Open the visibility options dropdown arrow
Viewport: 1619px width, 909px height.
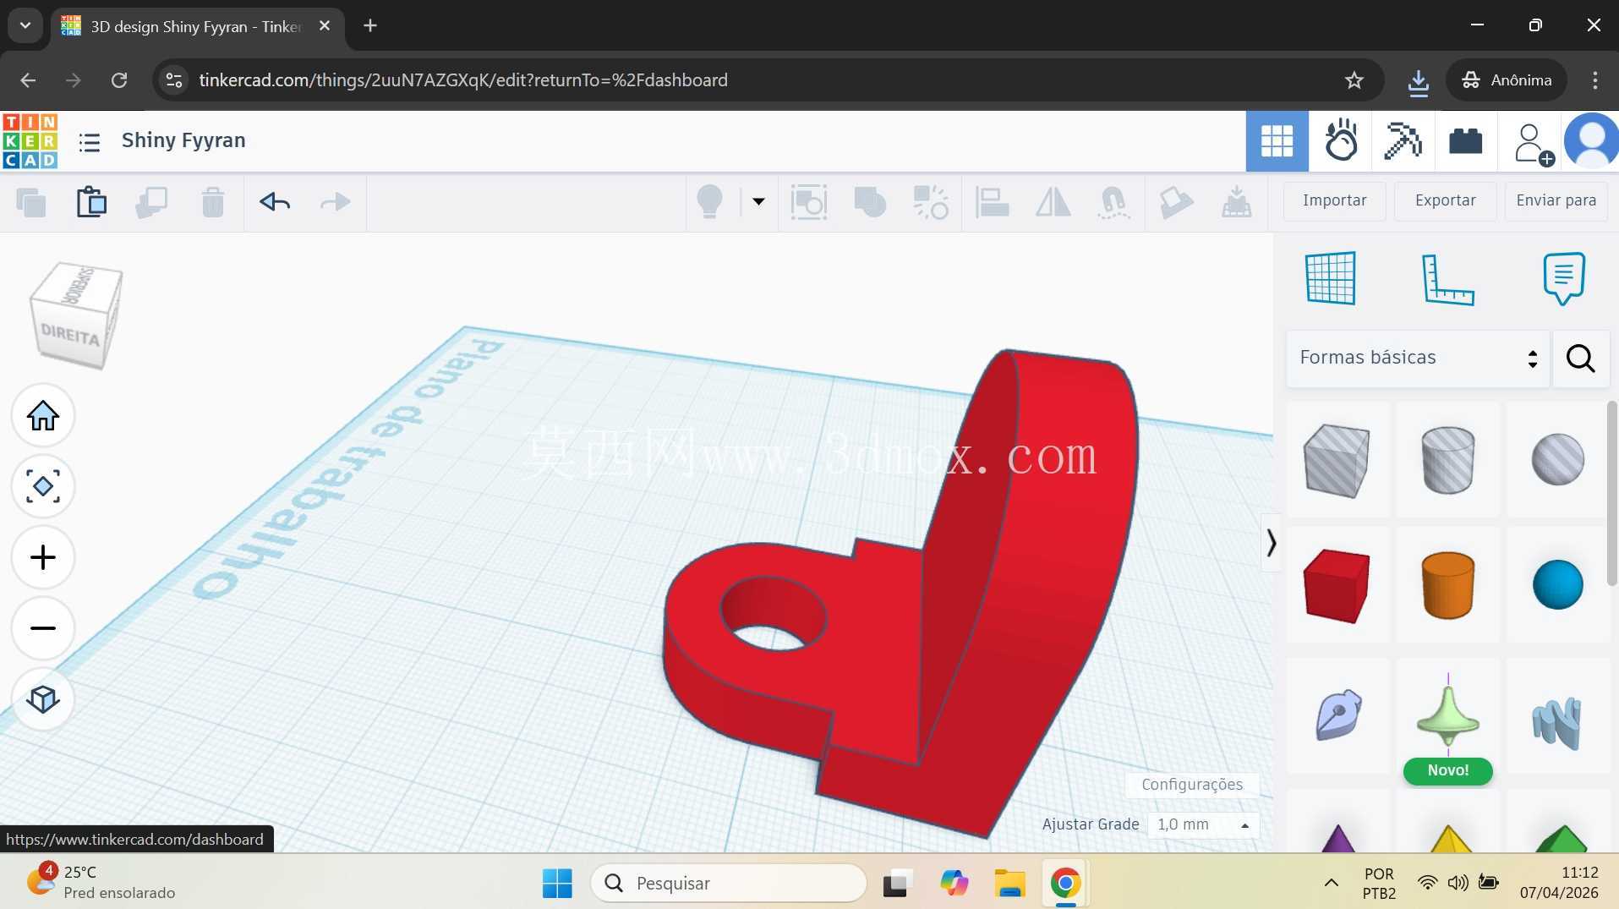[x=758, y=202]
